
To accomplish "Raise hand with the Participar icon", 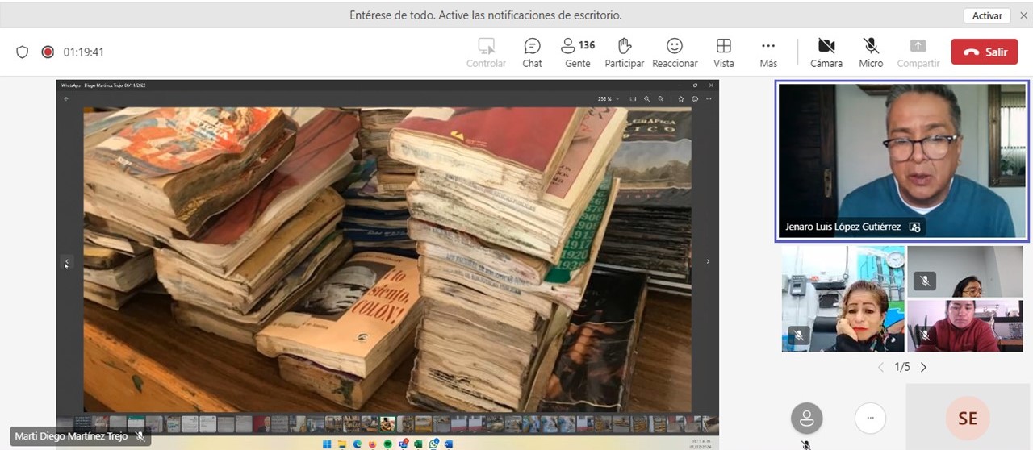I will coord(624,52).
